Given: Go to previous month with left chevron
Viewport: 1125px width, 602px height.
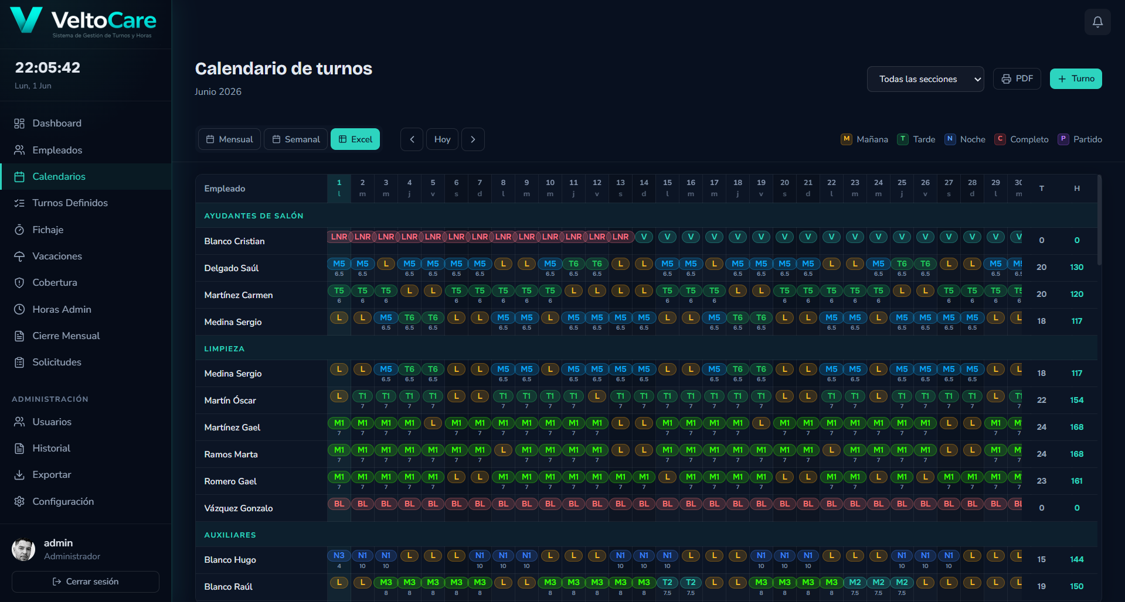Looking at the screenshot, I should [x=412, y=139].
